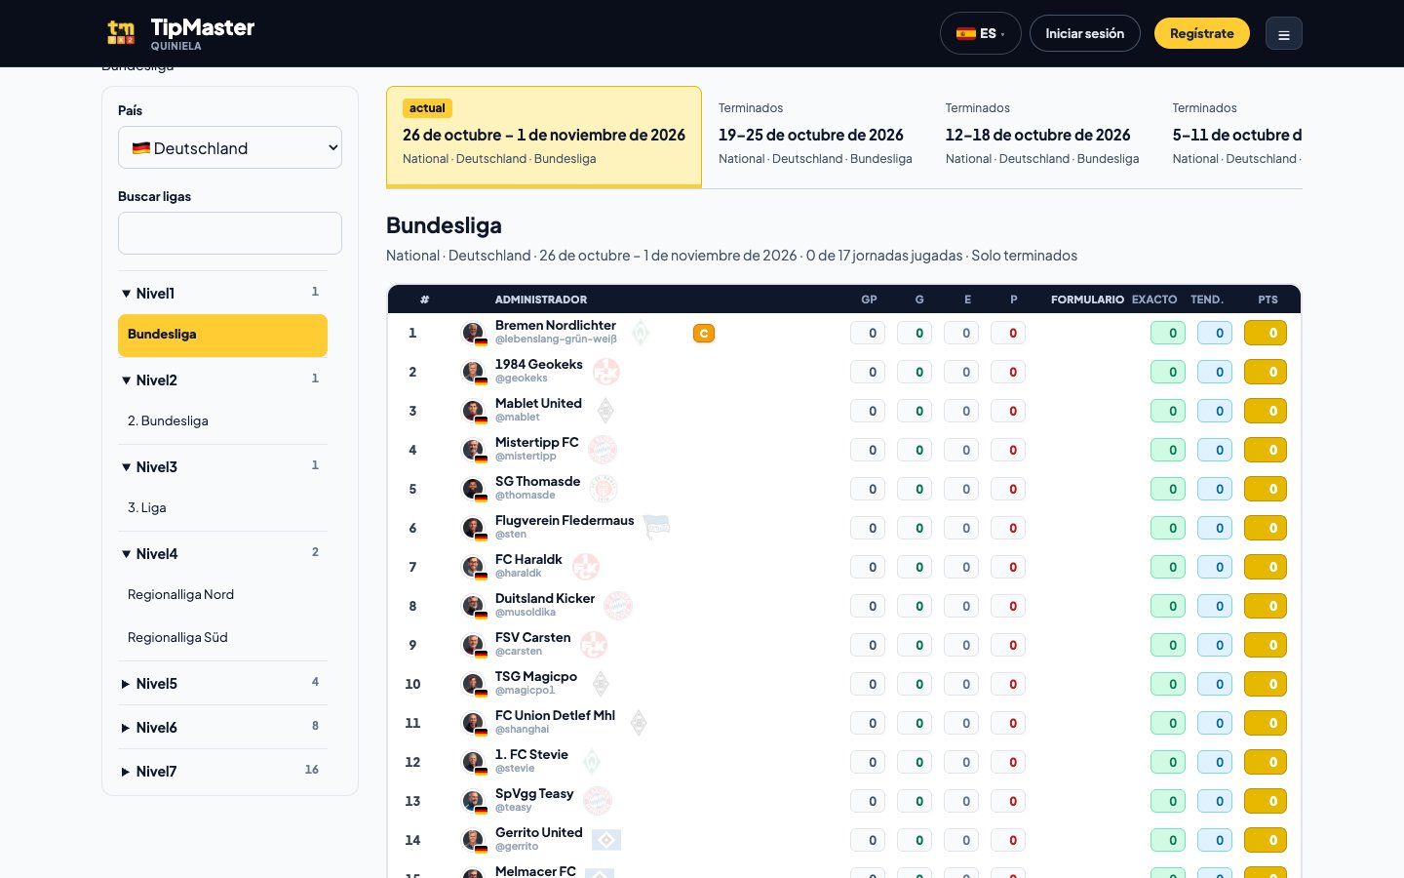Open the País country dropdown
1404x878 pixels.
pos(230,147)
